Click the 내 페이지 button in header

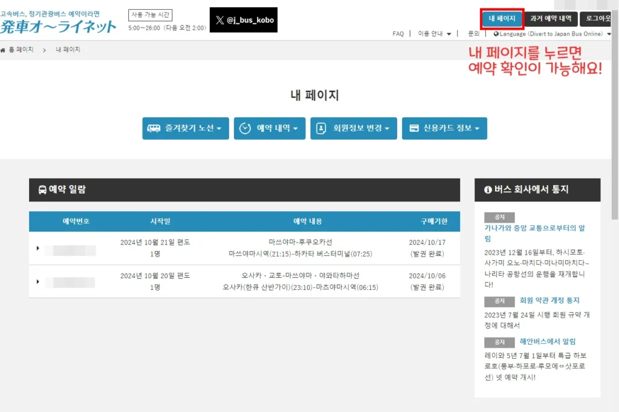[x=502, y=19]
